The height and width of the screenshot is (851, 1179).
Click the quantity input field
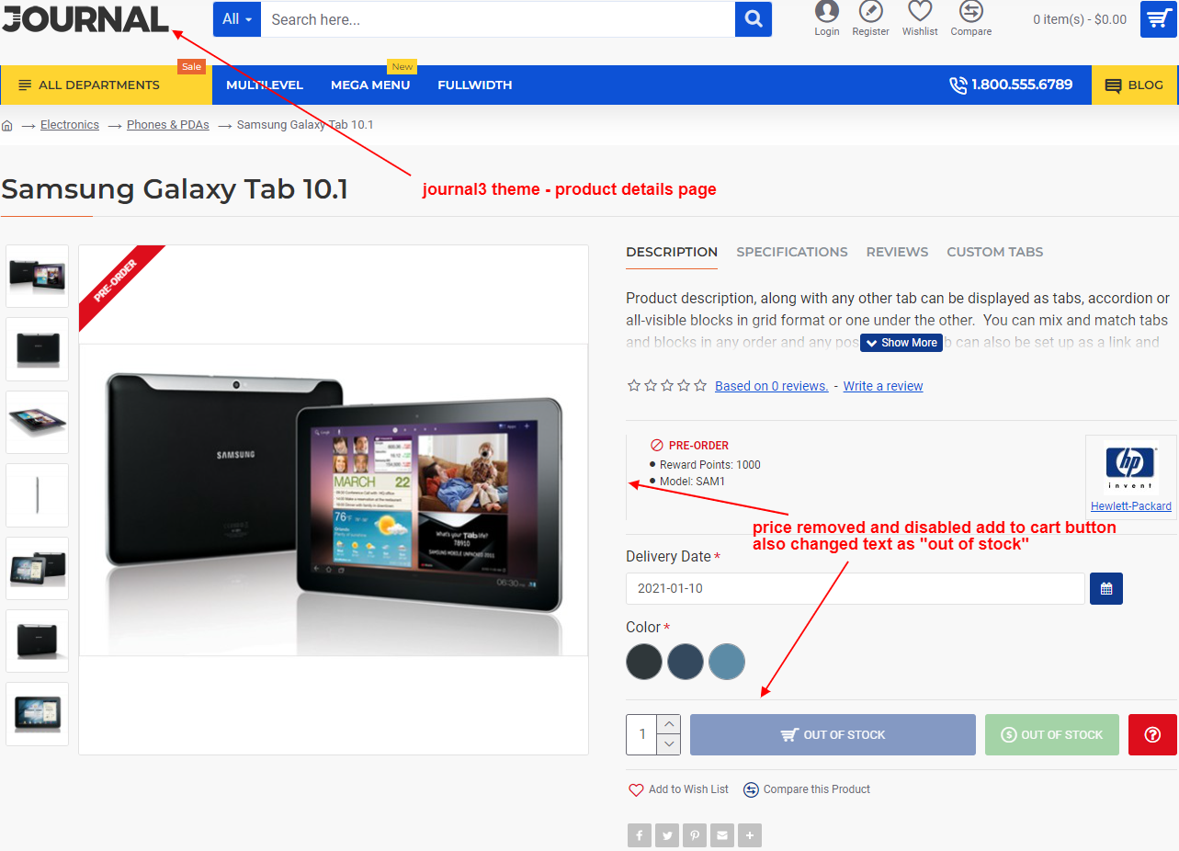point(642,734)
